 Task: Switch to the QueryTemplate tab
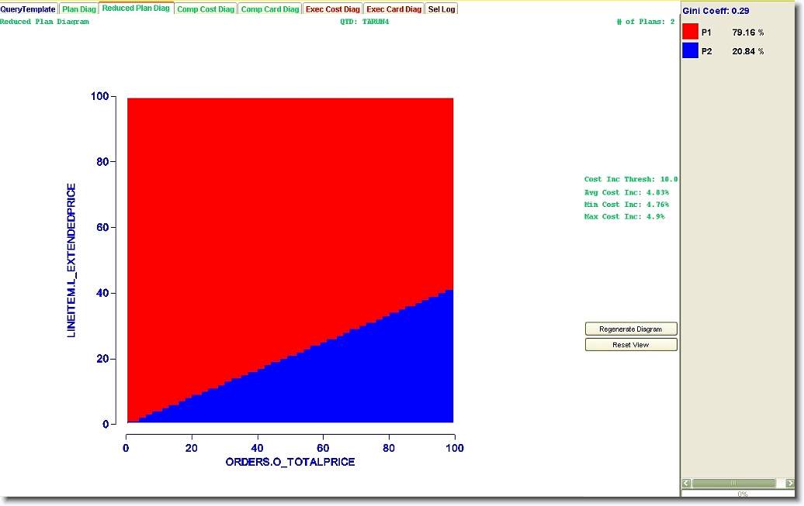[x=28, y=9]
